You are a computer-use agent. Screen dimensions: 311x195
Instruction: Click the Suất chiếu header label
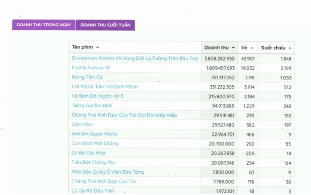[273, 48]
